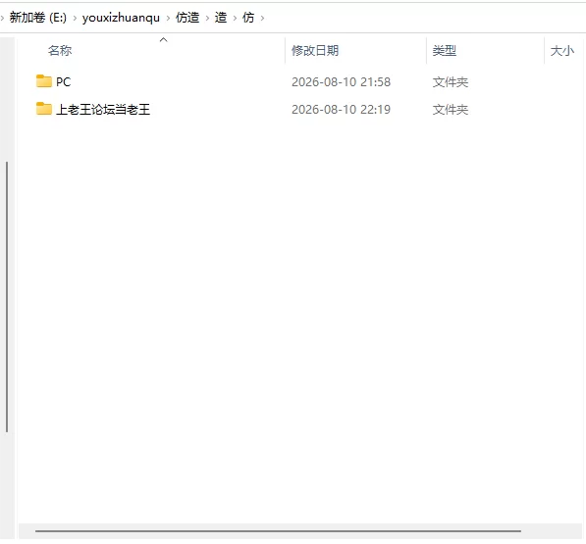Sort by 大小 column header

coord(562,50)
